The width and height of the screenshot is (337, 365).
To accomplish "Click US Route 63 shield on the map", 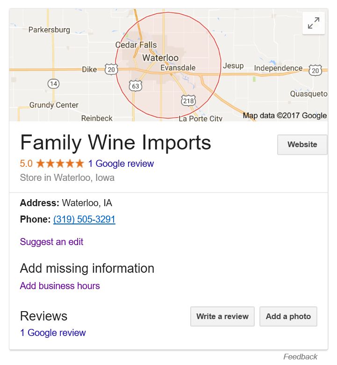I will [136, 86].
